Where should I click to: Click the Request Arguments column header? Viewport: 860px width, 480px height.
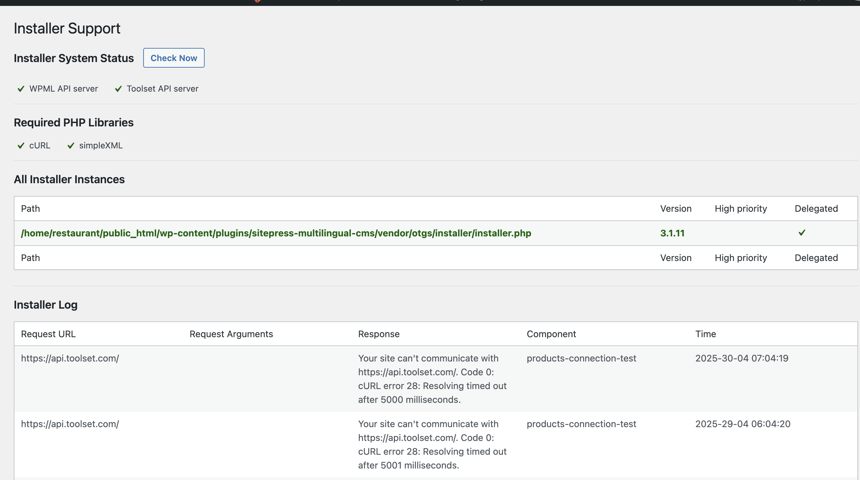pyautogui.click(x=231, y=334)
